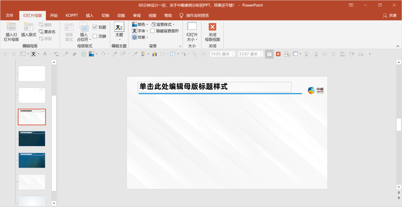The image size is (402, 207).
Task: Enable the Footers (页脚) checkbox
Action: (x=95, y=36)
